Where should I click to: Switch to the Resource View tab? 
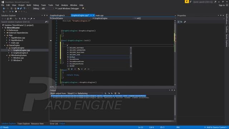(x=37, y=124)
